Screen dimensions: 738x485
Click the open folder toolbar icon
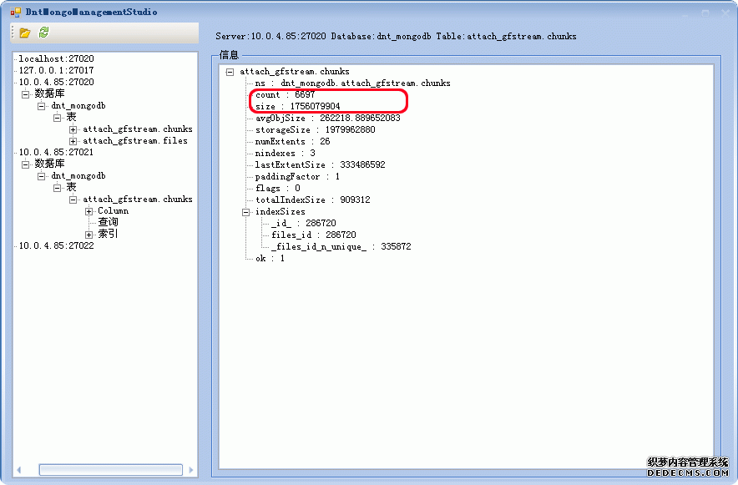point(25,33)
